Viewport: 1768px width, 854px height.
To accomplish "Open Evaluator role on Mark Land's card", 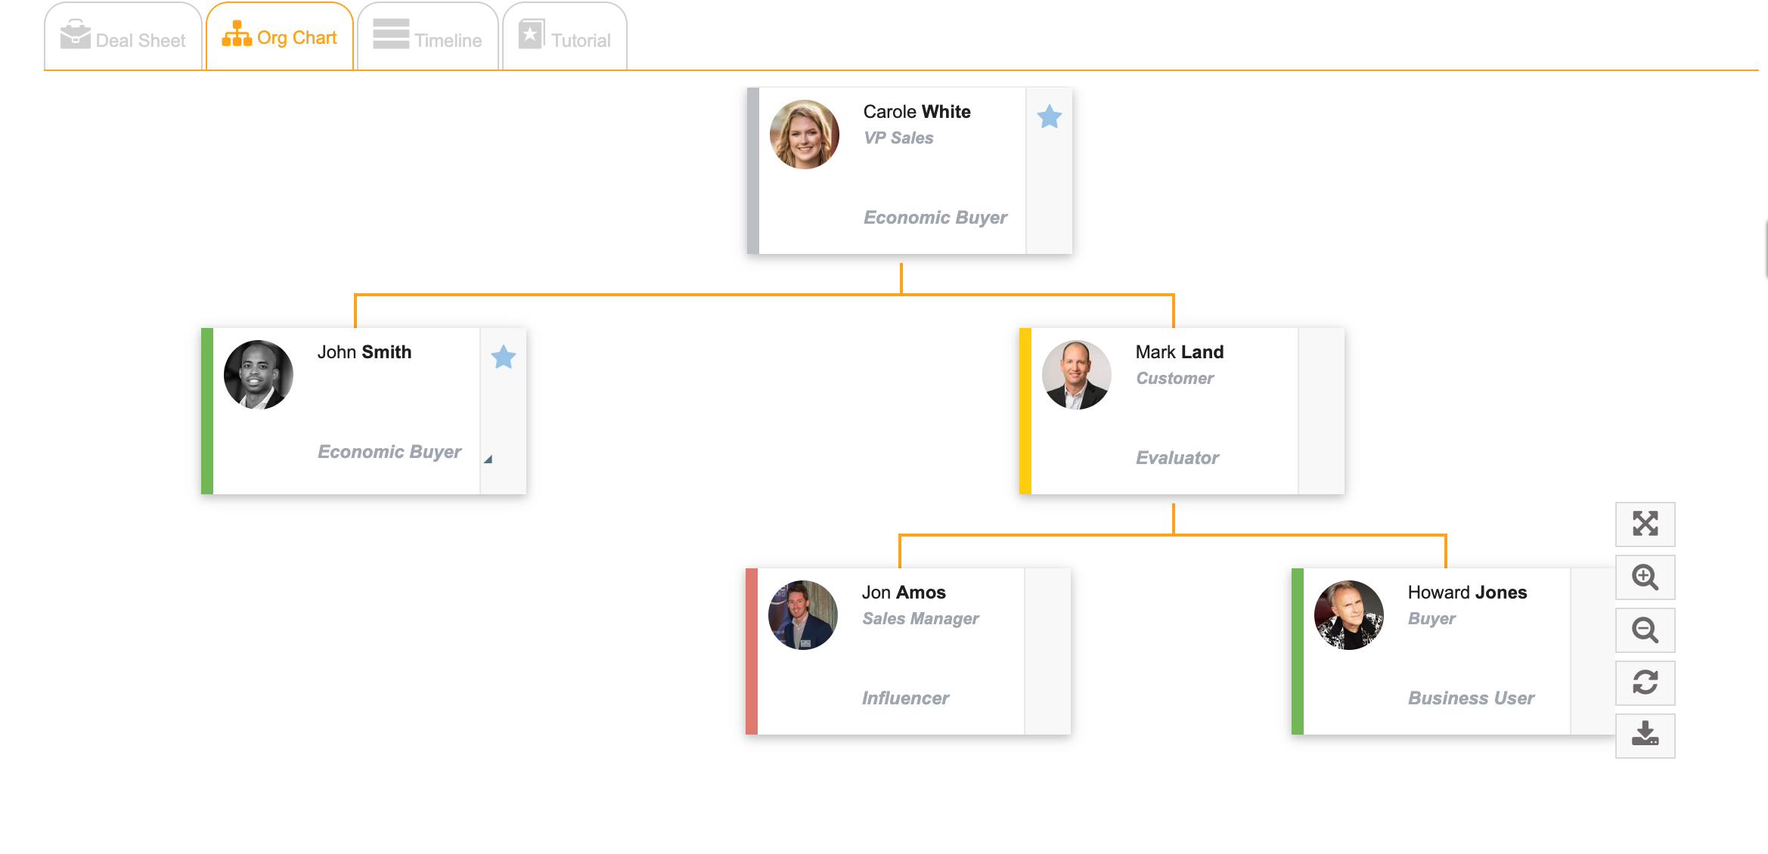I will 1177,458.
